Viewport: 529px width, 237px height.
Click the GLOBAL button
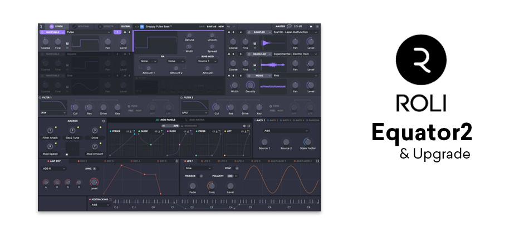126,27
